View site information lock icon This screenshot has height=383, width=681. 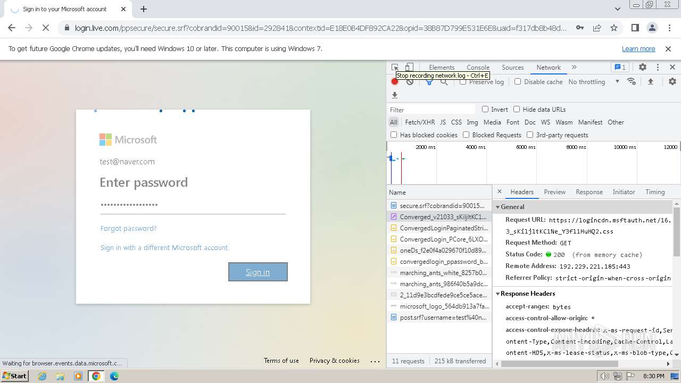click(x=67, y=28)
